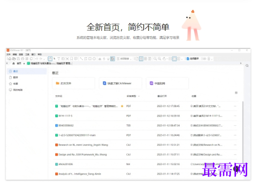This screenshot has height=185, width=257.
Task: Select the rectangle drawing tool
Action: point(90,59)
